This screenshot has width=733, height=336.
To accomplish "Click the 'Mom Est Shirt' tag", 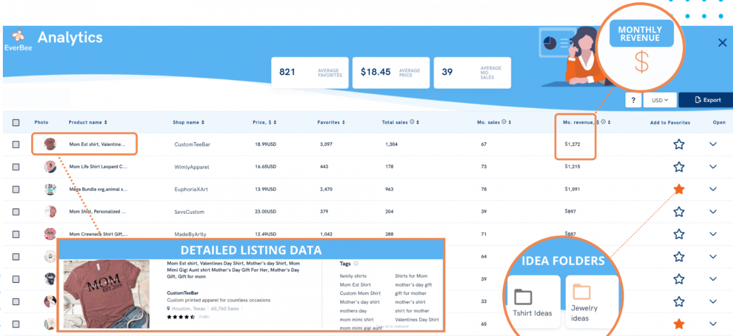I will point(355,285).
